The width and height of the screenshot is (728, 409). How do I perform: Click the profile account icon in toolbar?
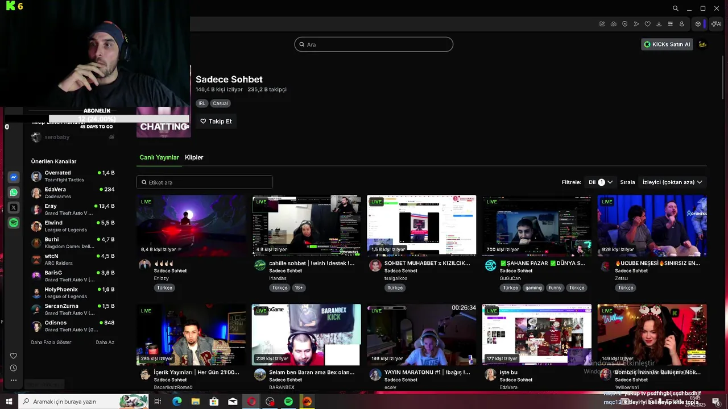tap(681, 24)
